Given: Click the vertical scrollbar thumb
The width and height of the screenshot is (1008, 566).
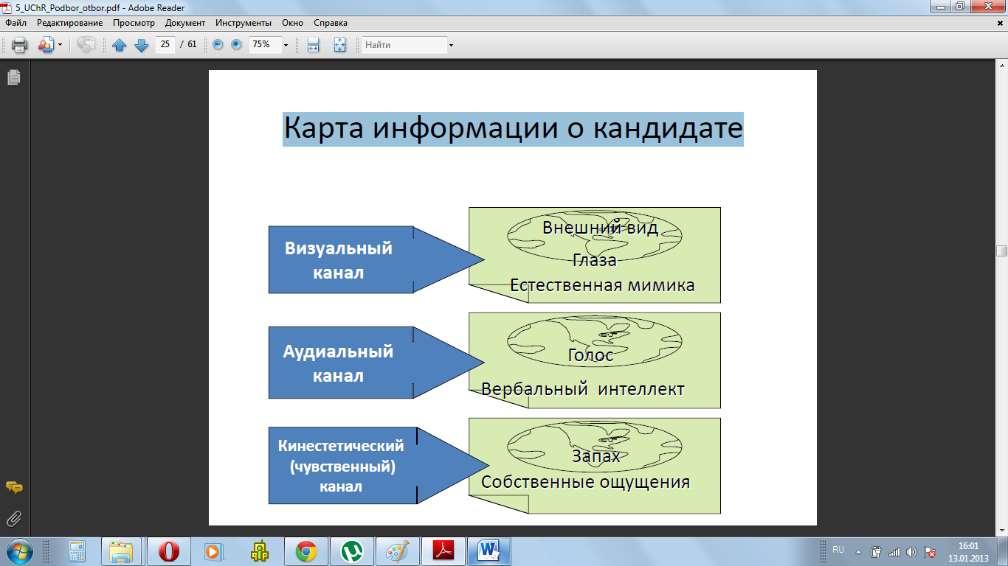Looking at the screenshot, I should (1001, 251).
